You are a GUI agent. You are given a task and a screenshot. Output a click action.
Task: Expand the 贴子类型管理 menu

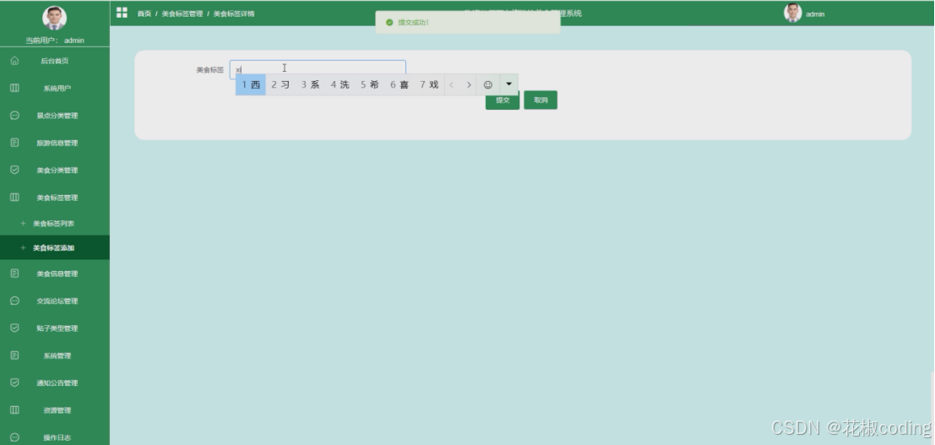tap(55, 328)
